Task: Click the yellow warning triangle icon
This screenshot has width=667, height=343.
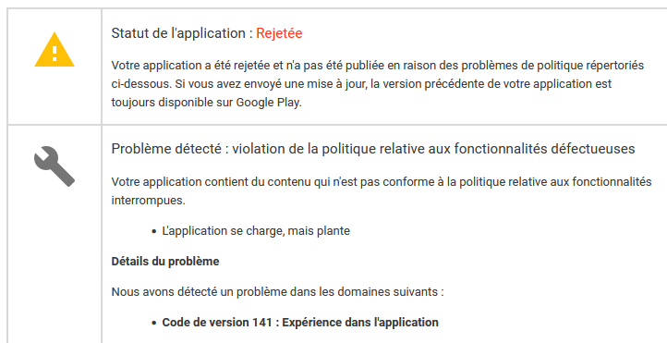Action: point(55,49)
